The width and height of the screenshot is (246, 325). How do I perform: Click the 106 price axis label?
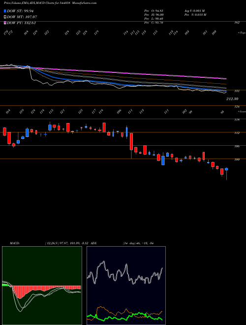(237, 146)
